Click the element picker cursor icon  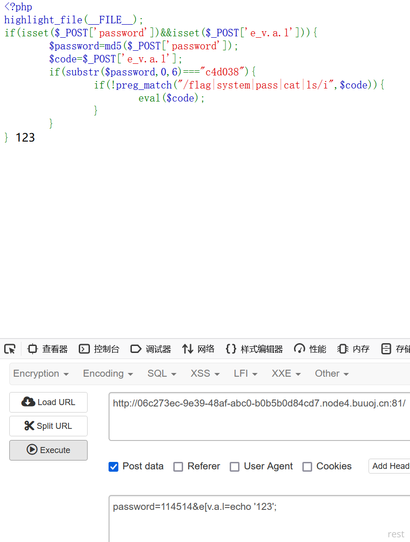(x=10, y=349)
